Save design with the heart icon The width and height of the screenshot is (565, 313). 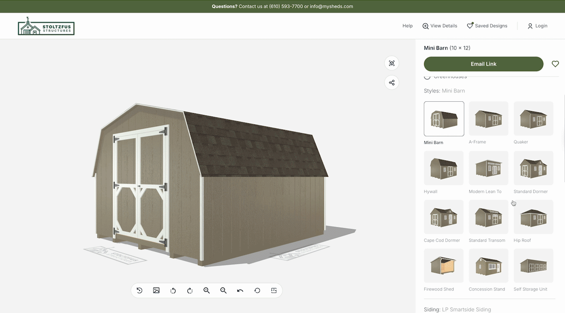pyautogui.click(x=555, y=64)
